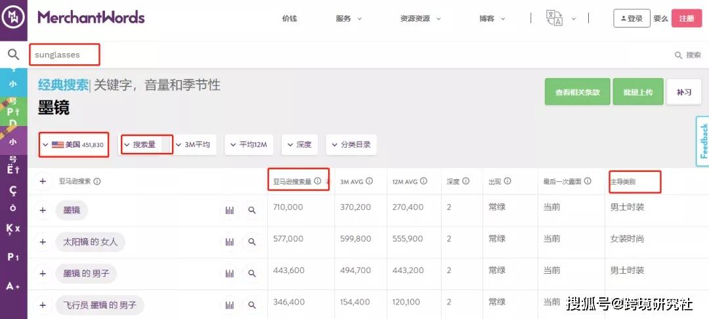Image resolution: width=709 pixels, height=319 pixels.
Task: Sort by the 主导类别 column header
Action: tap(623, 182)
